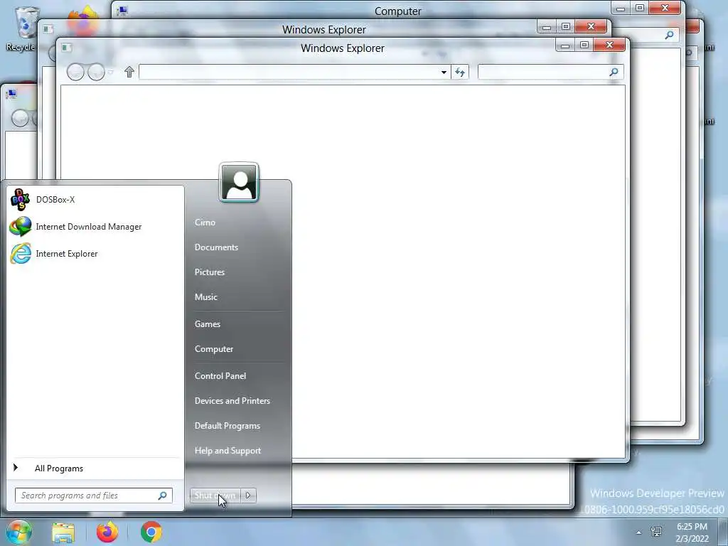Open the Cirno user folder
The image size is (728, 546).
[x=205, y=223]
